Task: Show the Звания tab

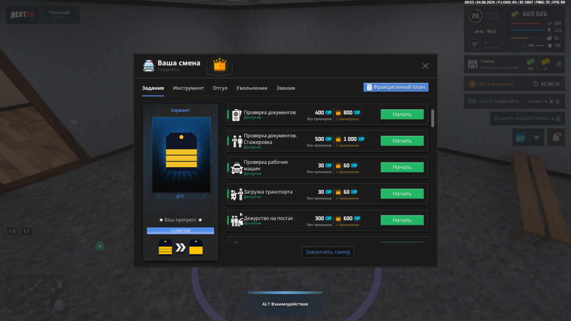Action: click(x=285, y=88)
